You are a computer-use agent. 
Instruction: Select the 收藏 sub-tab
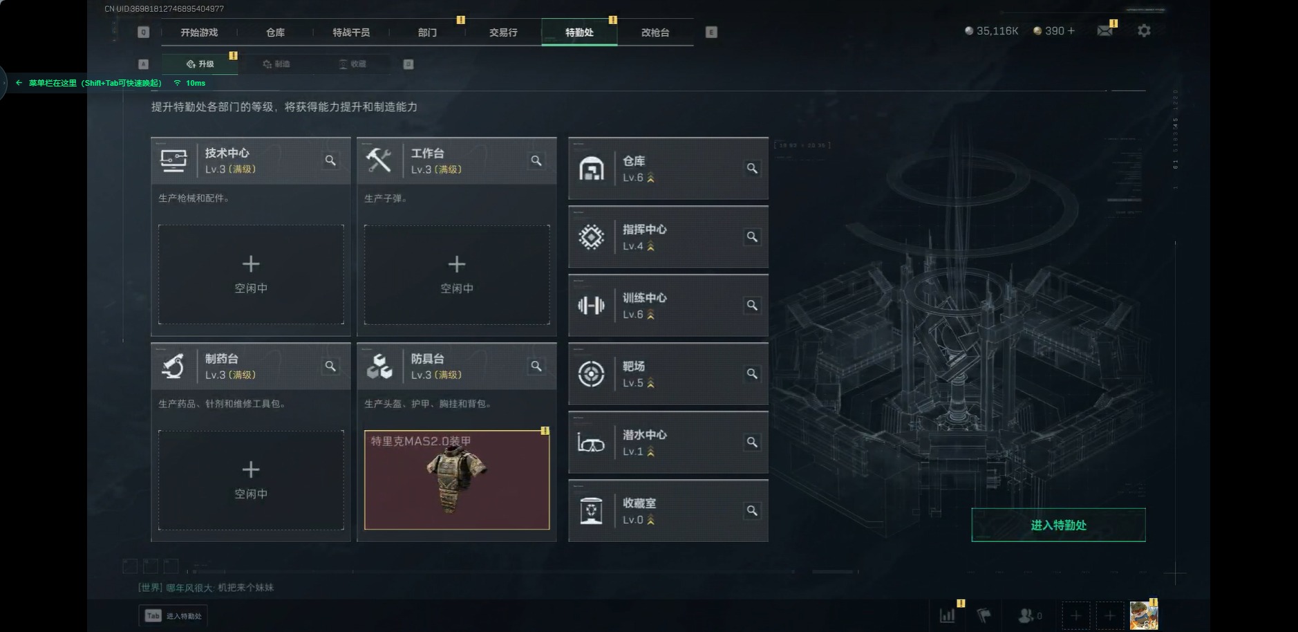[352, 64]
